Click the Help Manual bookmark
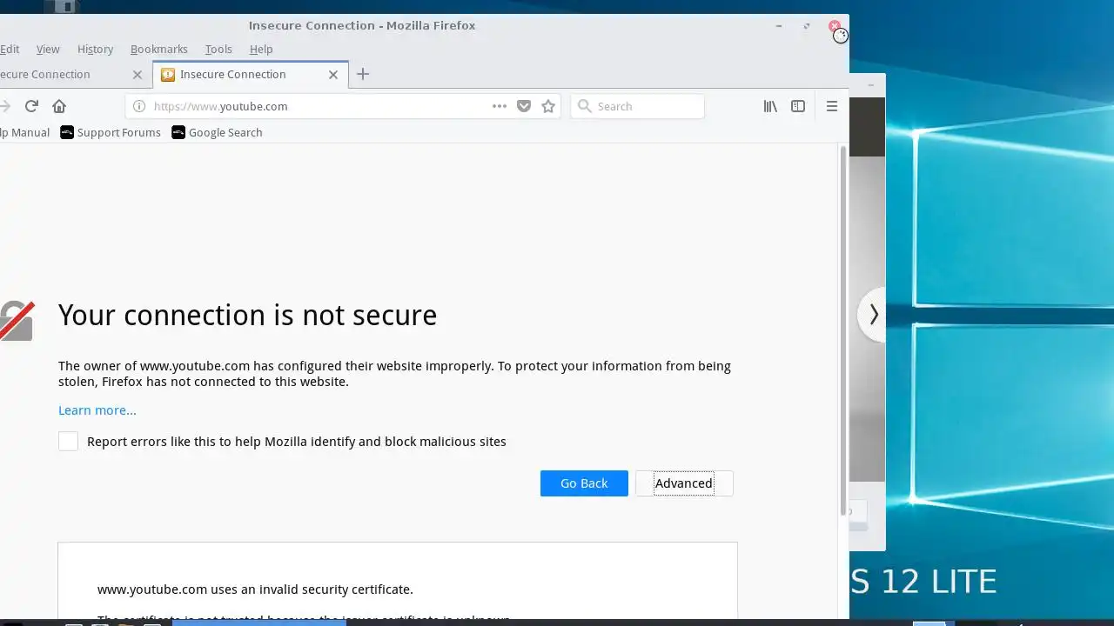Image resolution: width=1114 pixels, height=626 pixels. click(x=24, y=132)
